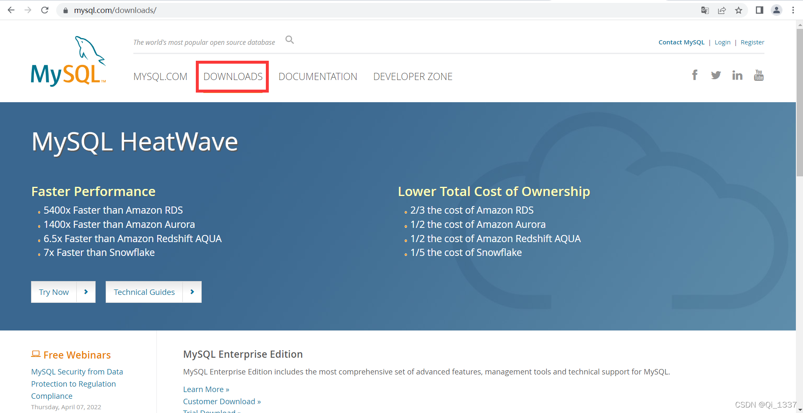
Task: Open the DEVELOPER ZONE nav item
Action: [x=413, y=77]
